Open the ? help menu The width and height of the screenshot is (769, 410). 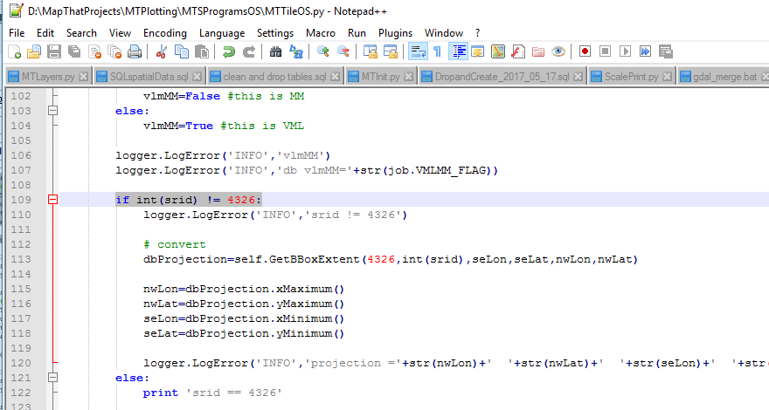478,33
